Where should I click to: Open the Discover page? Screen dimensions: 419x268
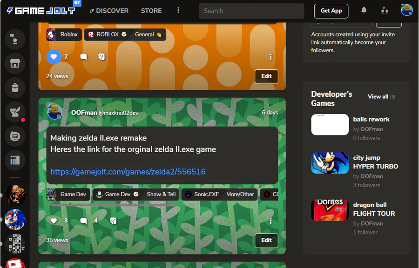pos(109,11)
